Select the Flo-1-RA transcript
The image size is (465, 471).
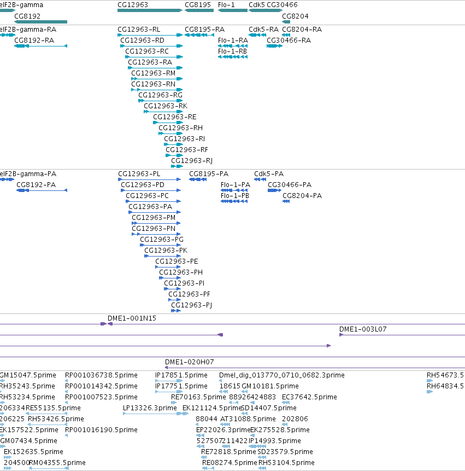click(x=233, y=46)
